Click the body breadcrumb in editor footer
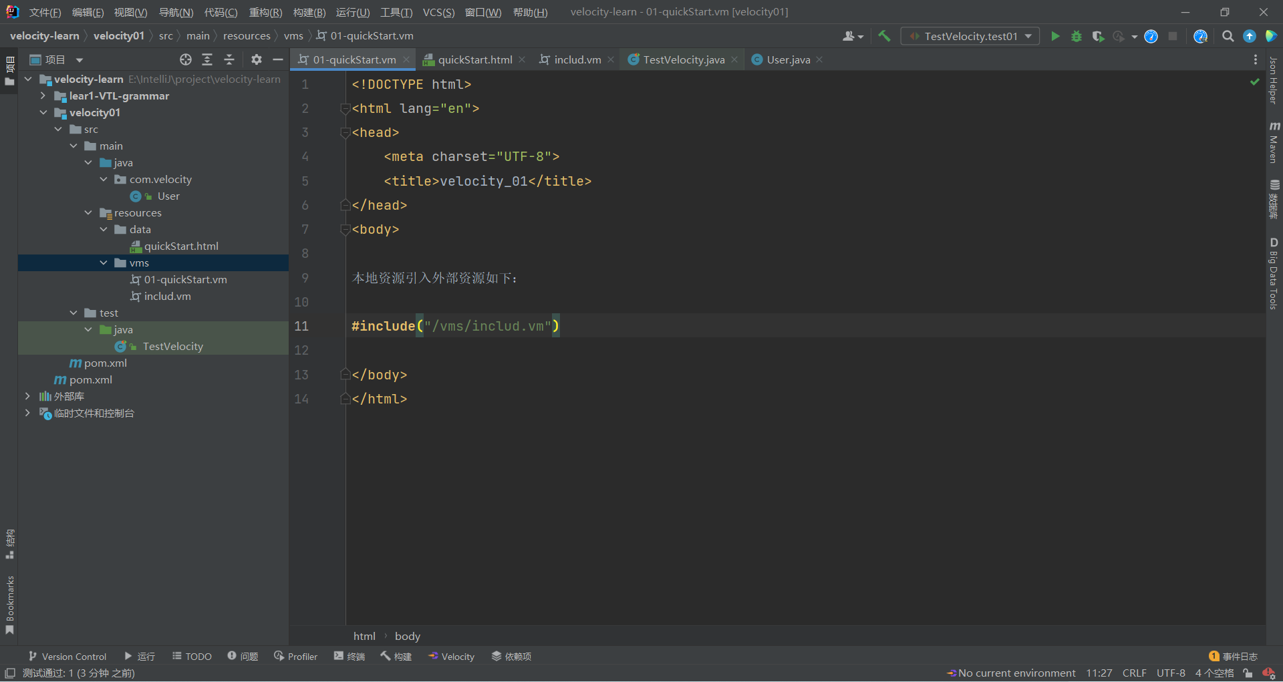 pos(407,636)
